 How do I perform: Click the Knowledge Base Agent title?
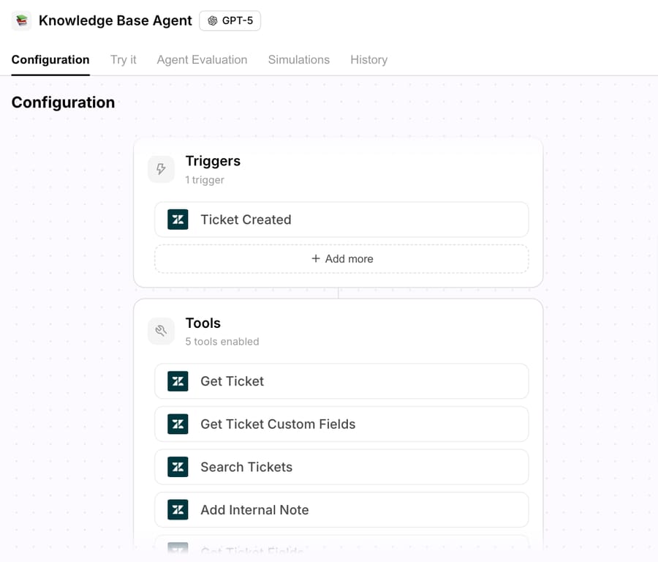[x=115, y=20]
